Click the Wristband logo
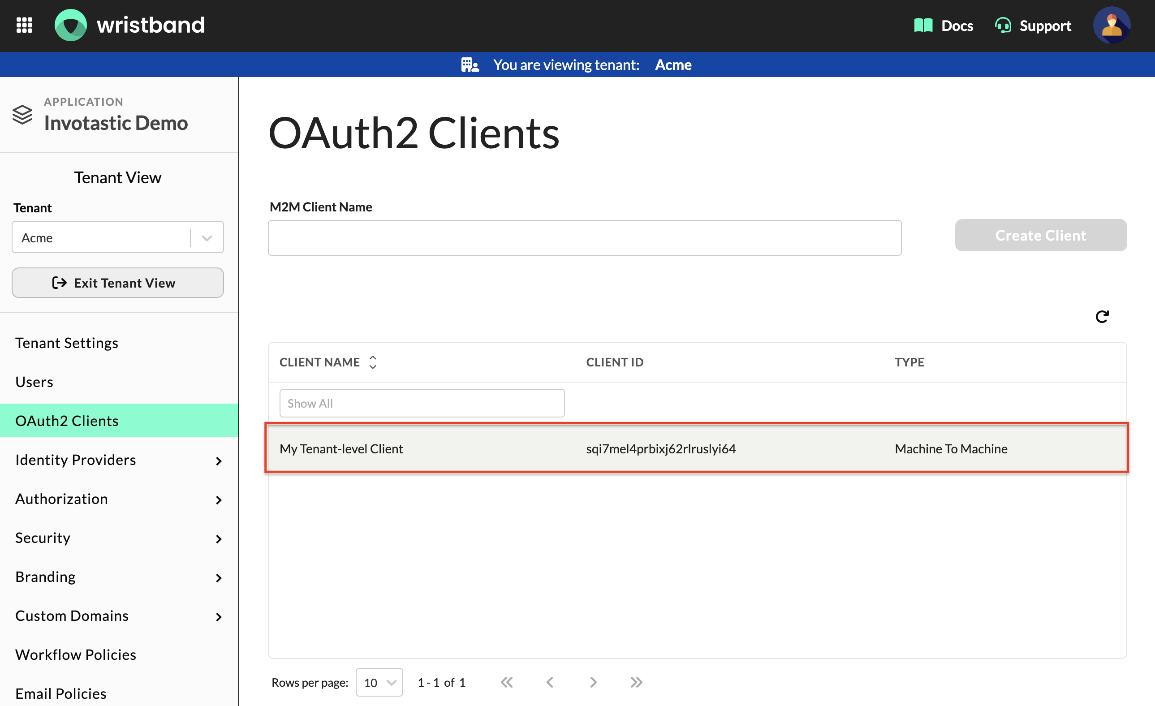Image resolution: width=1155 pixels, height=706 pixels. click(x=130, y=26)
